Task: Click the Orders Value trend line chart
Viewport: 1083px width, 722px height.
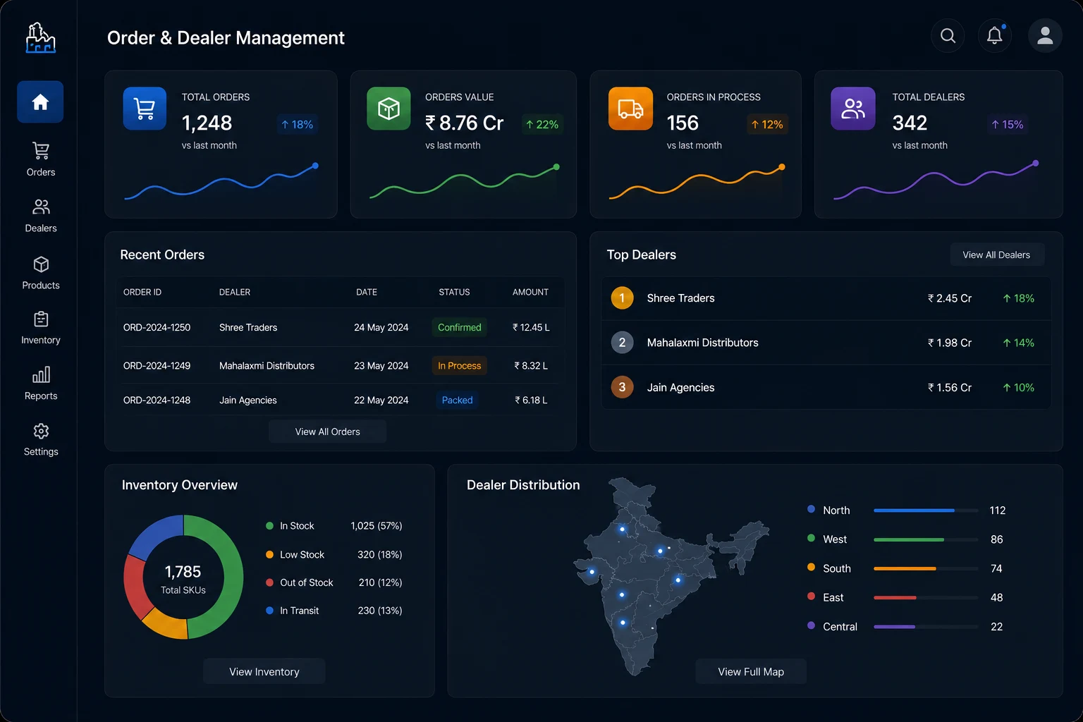Action: (x=465, y=183)
